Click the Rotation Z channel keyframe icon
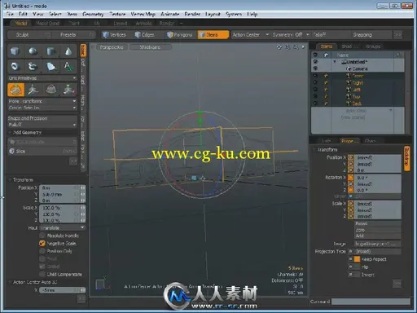 tap(351, 190)
